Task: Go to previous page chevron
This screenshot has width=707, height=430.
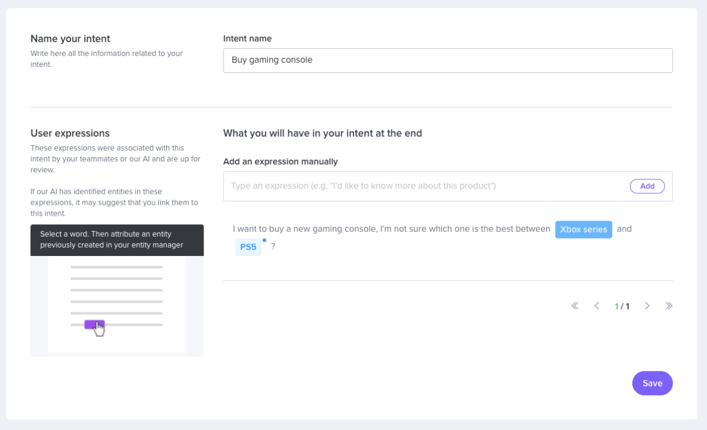Action: pyautogui.click(x=597, y=306)
